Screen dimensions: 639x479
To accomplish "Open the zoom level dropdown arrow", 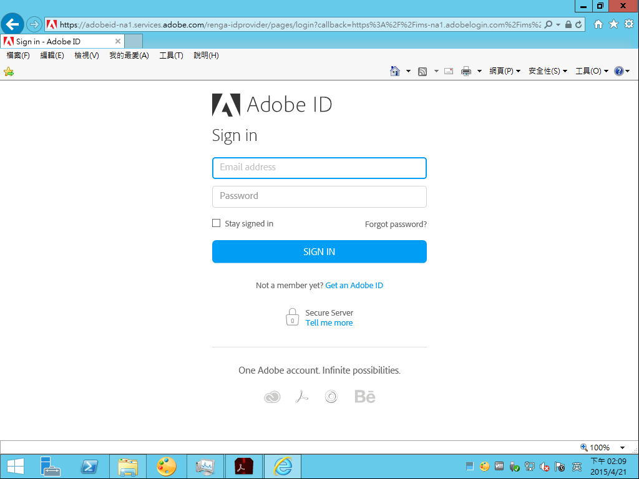I will tap(622, 448).
